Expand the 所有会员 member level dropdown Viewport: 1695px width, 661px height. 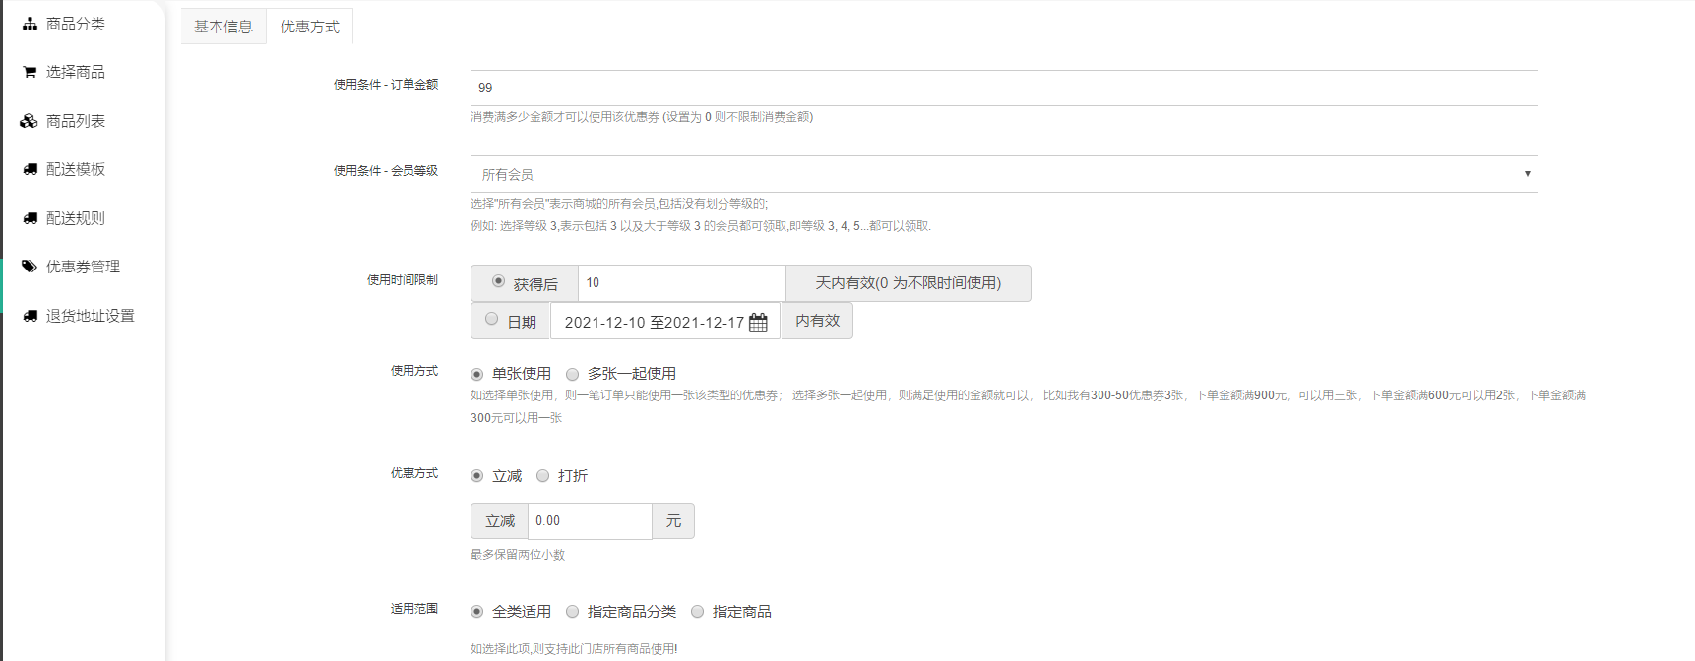(1003, 174)
